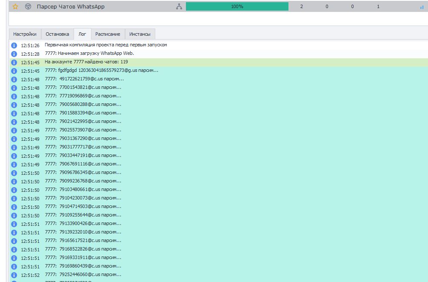This screenshot has height=282, width=428.
Task: Select log line 79109255644@c.us парсим
Action: pos(218,215)
